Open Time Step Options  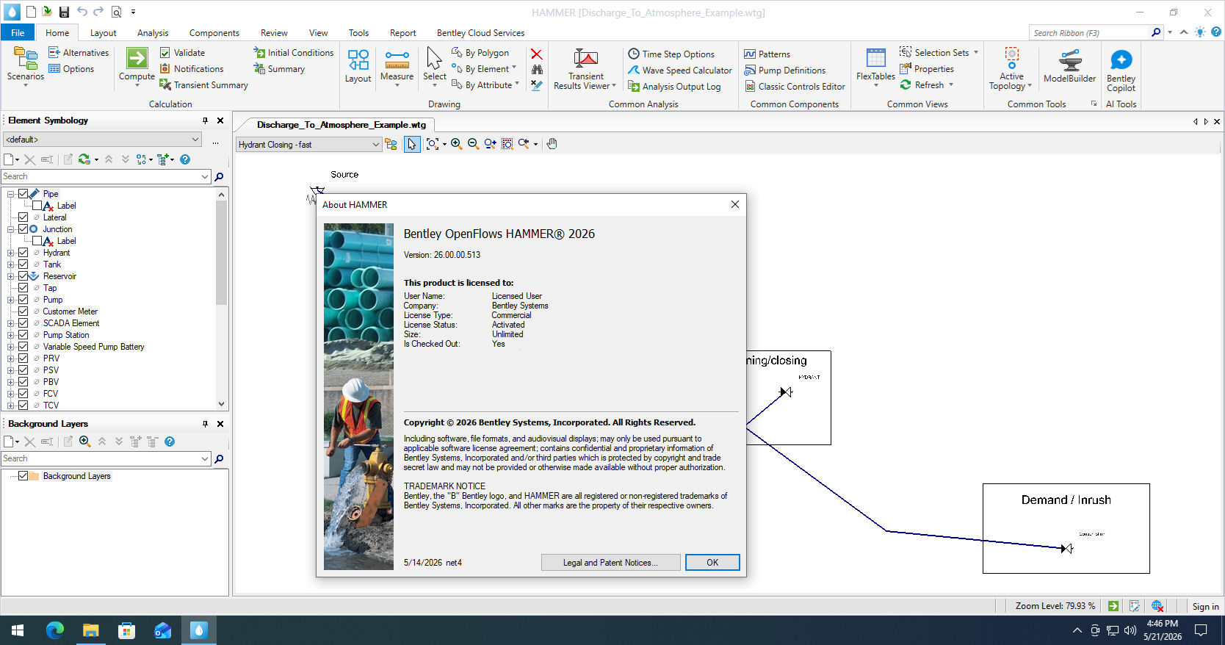(671, 54)
